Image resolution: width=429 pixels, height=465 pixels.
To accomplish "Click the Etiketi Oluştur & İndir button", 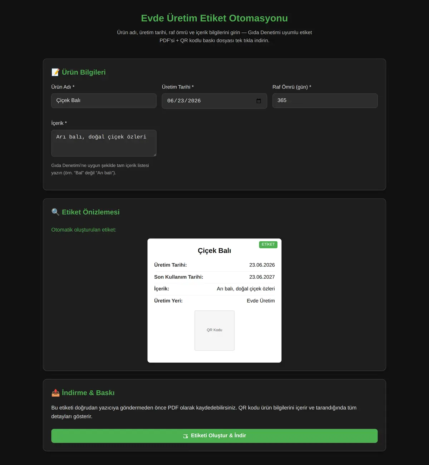I will [x=214, y=436].
